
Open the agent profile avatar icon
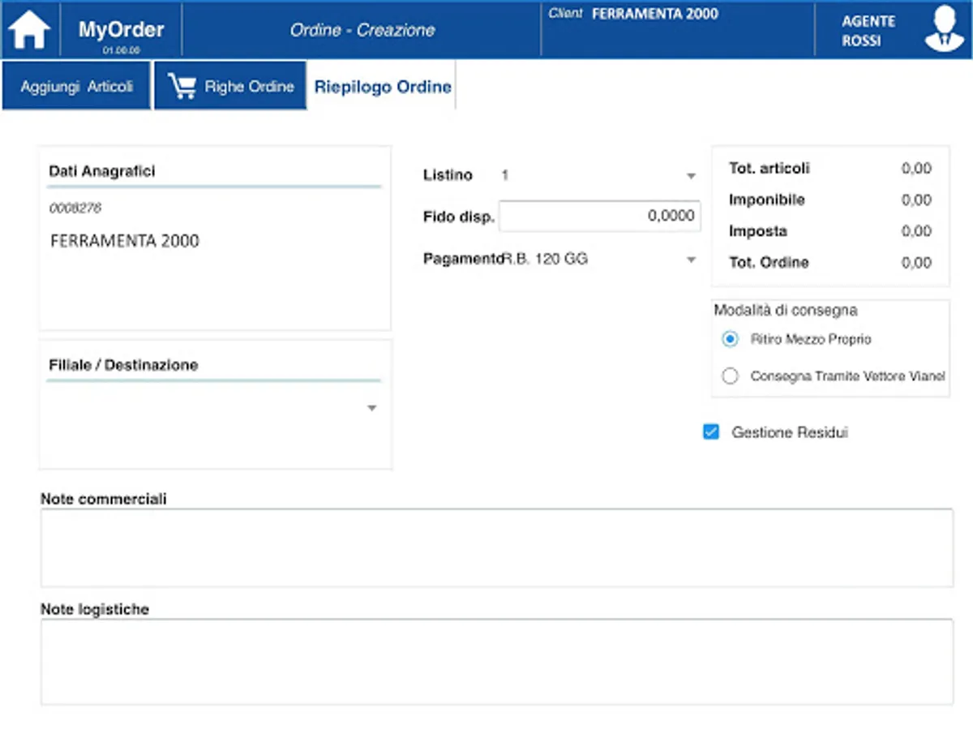tap(945, 30)
